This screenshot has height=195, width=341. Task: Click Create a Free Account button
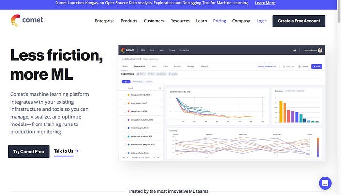tap(299, 21)
